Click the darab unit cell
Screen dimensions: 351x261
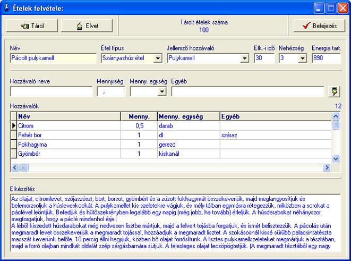click(189, 126)
